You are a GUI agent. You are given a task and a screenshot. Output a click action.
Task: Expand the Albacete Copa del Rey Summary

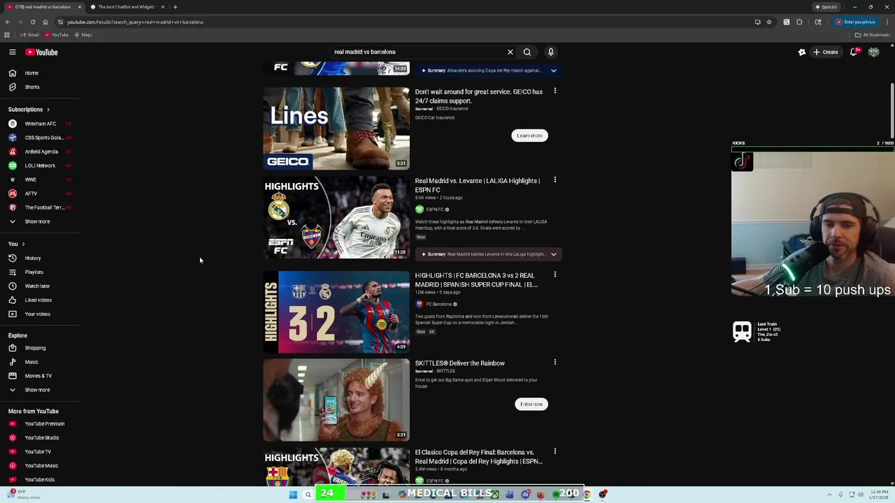pos(554,71)
